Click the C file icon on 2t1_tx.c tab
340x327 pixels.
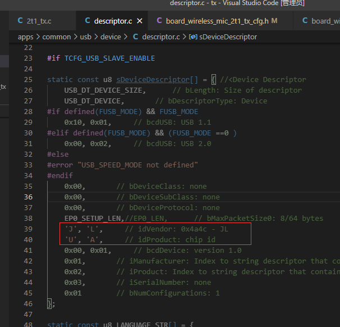point(20,21)
